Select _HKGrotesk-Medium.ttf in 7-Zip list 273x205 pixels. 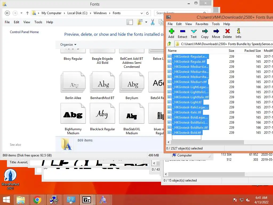pyautogui.click(x=190, y=82)
